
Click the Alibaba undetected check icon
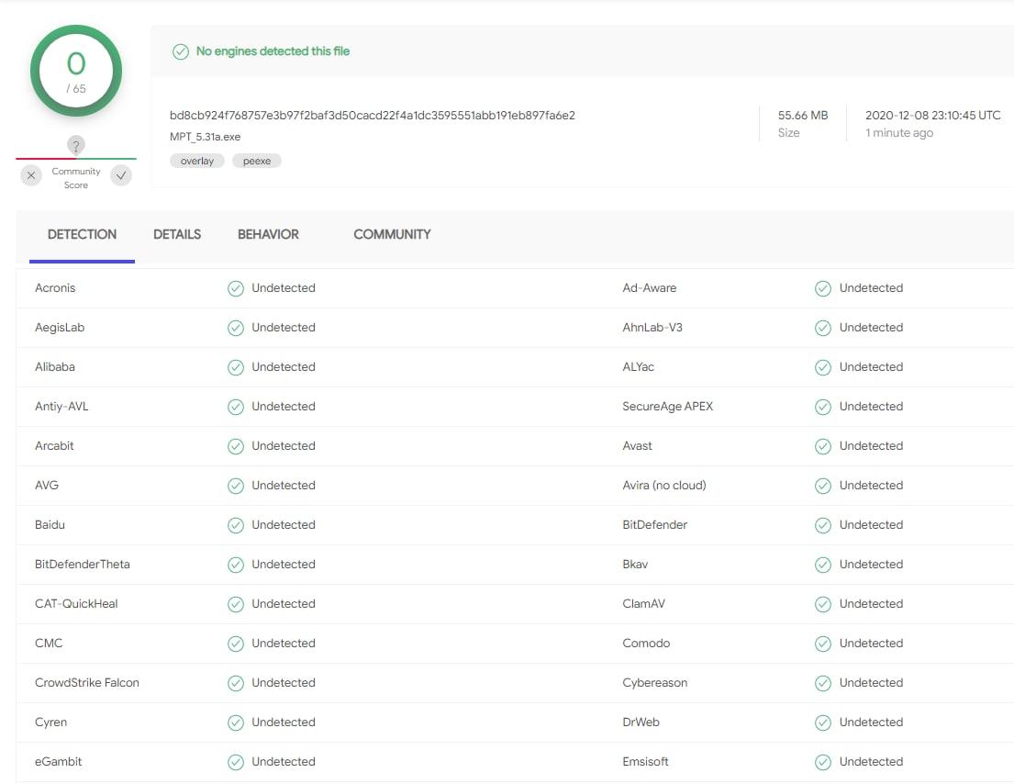coord(236,367)
